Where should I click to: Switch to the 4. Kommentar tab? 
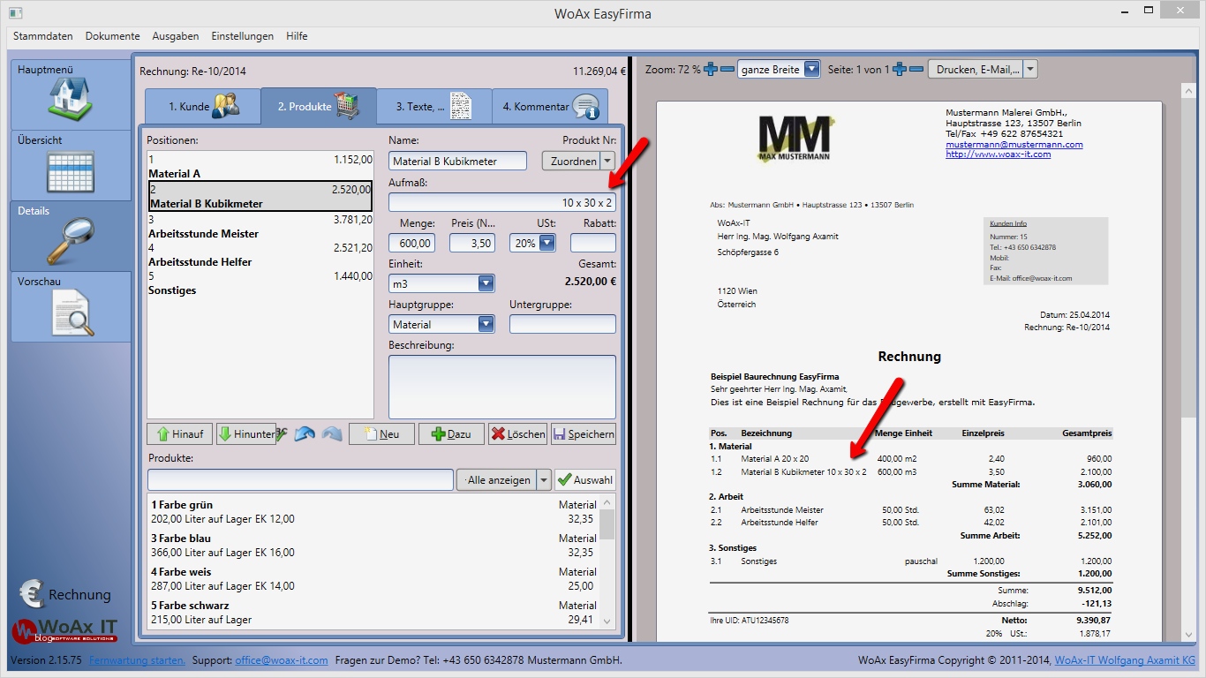click(x=550, y=107)
